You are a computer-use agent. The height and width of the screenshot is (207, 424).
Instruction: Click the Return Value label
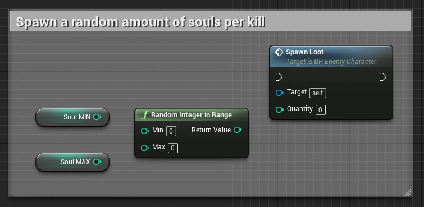[x=211, y=130]
